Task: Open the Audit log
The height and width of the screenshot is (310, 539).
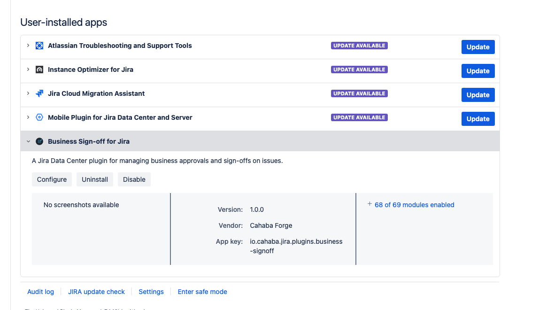Action: (40, 292)
